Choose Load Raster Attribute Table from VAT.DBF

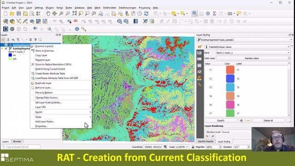point(57,78)
